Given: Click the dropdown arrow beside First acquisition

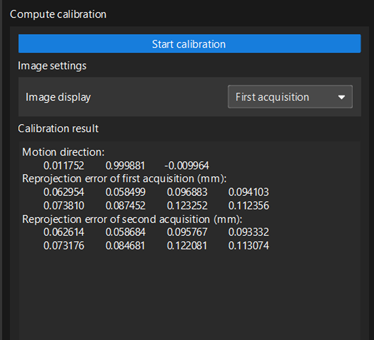Looking at the screenshot, I should 341,97.
